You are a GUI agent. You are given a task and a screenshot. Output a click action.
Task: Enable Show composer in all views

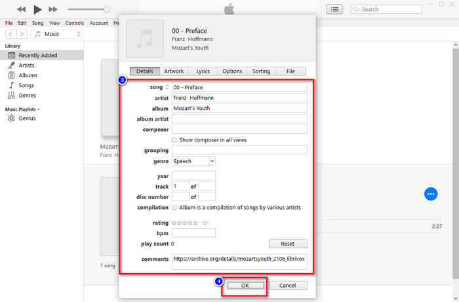[174, 140]
